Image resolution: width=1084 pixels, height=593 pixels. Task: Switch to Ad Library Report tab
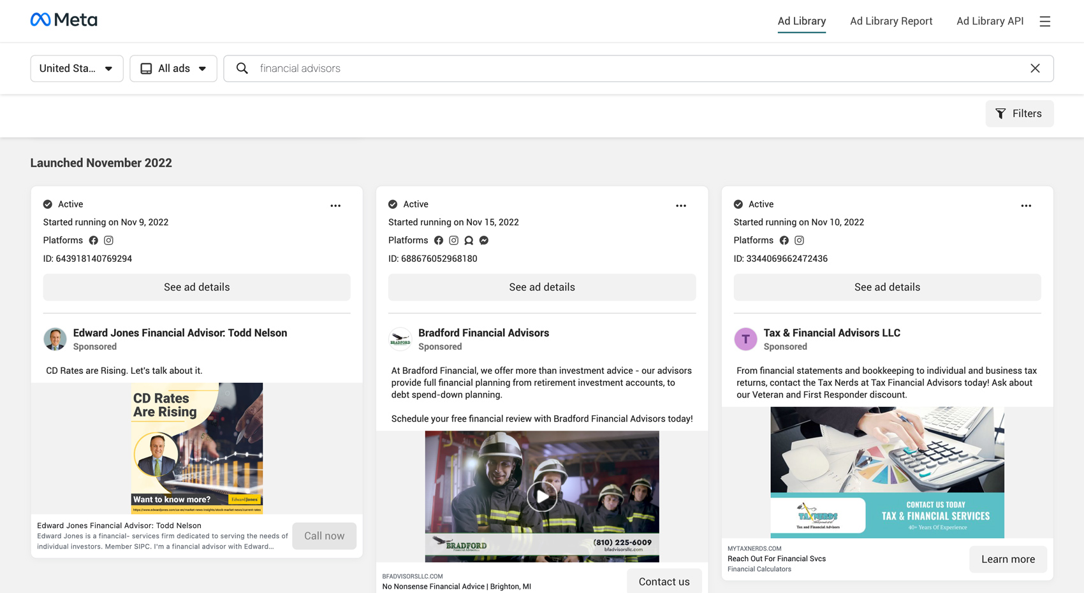(x=891, y=21)
